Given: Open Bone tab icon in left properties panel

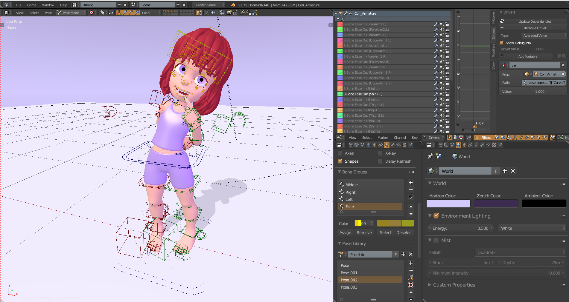Looking at the screenshot, I should coord(392,145).
